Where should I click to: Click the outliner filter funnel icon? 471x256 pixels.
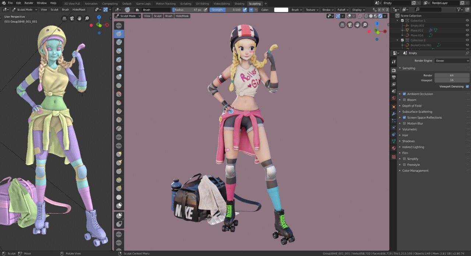coord(459,10)
